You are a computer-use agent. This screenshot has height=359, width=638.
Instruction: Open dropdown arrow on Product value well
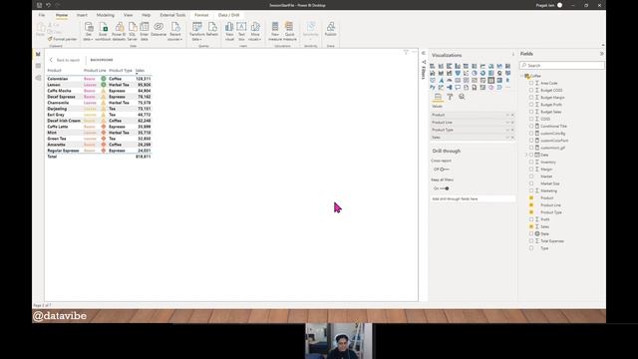(507, 115)
